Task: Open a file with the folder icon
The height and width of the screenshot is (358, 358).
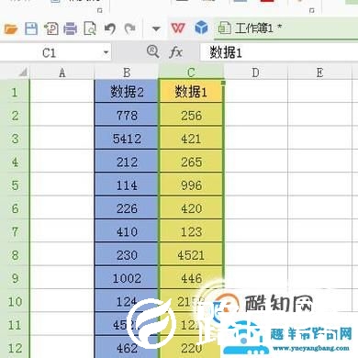Action: tap(11, 29)
